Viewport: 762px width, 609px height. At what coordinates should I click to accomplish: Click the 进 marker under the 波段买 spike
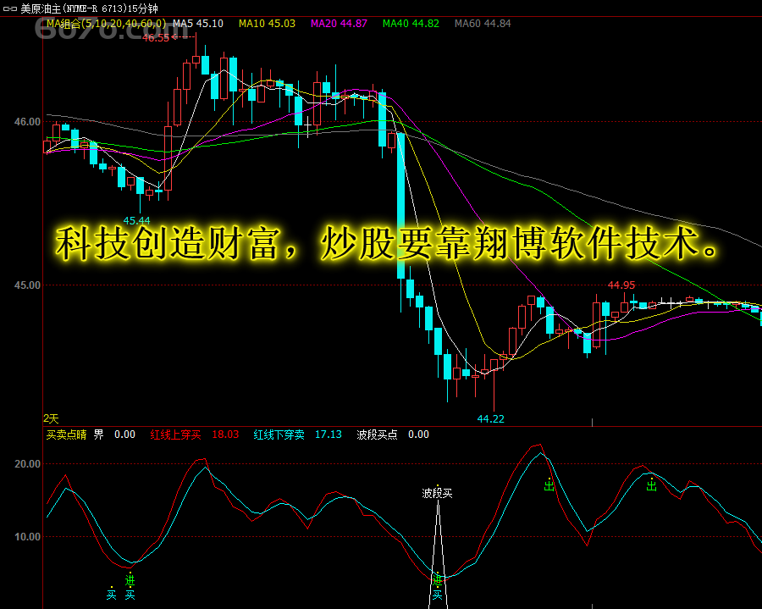tap(438, 580)
